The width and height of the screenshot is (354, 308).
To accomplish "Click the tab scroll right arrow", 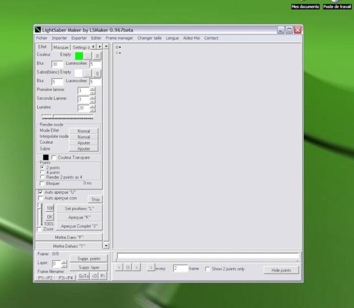I will point(99,47).
